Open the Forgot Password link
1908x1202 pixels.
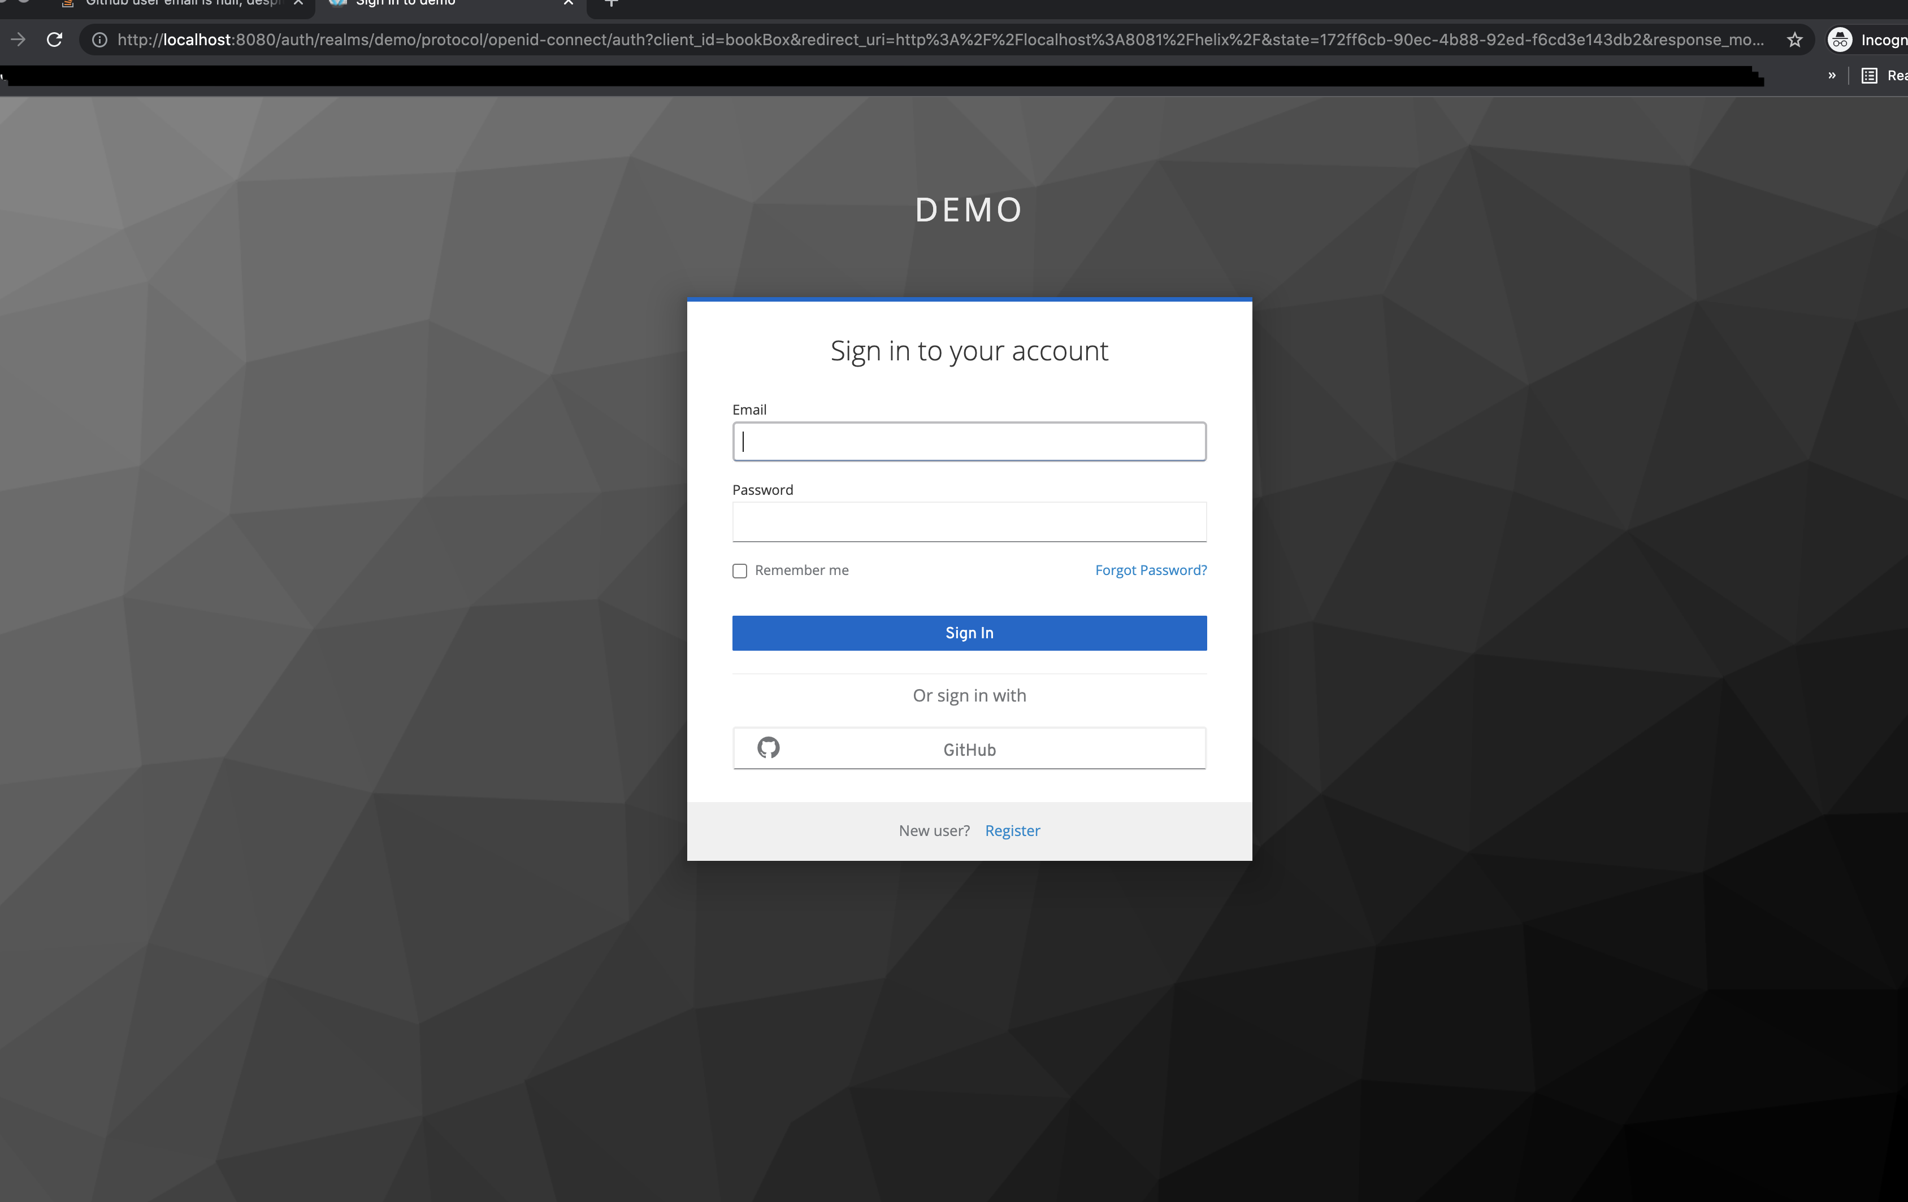coord(1151,570)
